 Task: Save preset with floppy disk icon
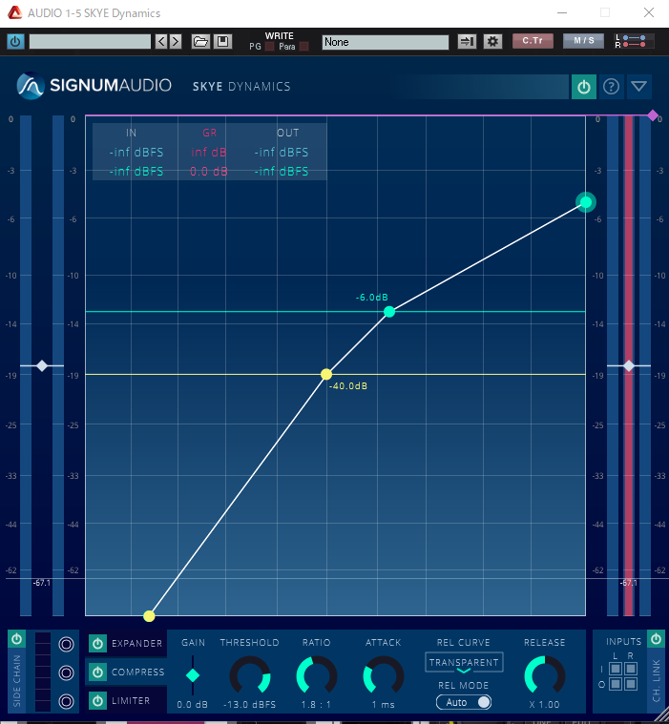click(x=222, y=42)
